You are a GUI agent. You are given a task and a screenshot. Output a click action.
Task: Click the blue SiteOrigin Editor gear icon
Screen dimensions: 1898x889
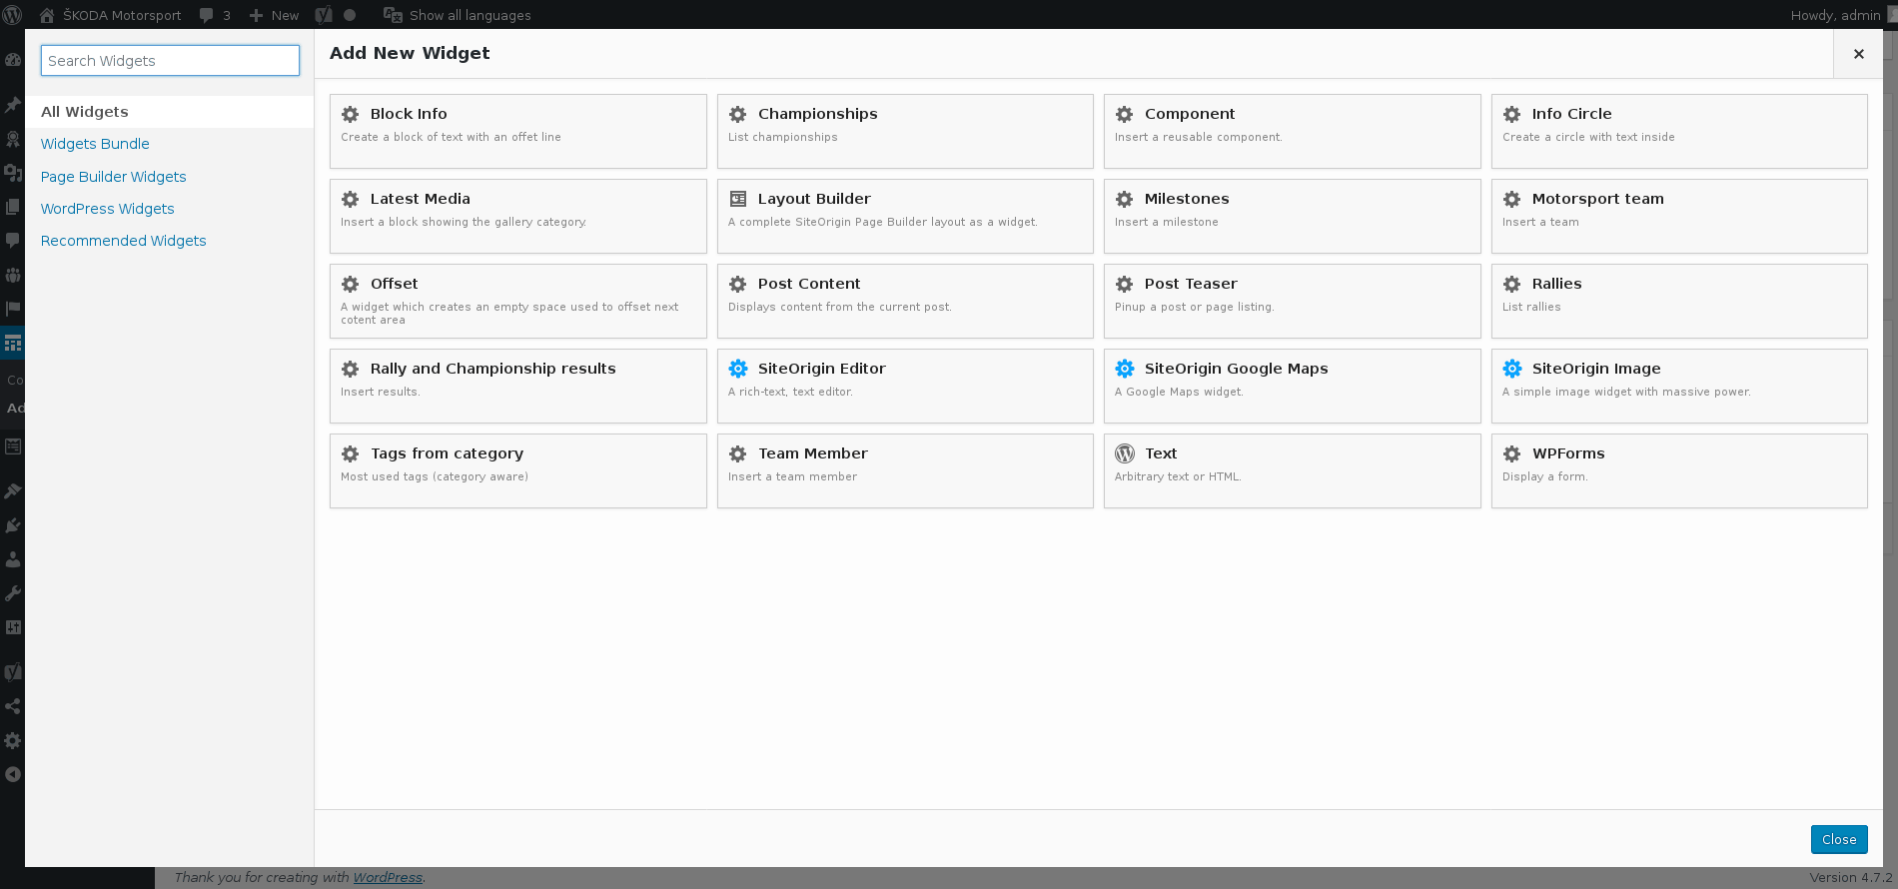click(x=738, y=369)
